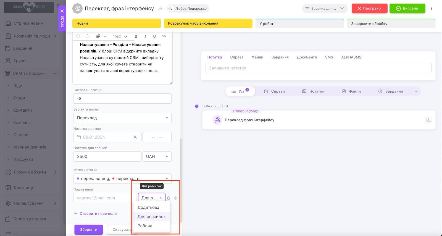Open the UAH currency dropdown
Screen dimensions: 442x236
pyautogui.click(x=157, y=156)
